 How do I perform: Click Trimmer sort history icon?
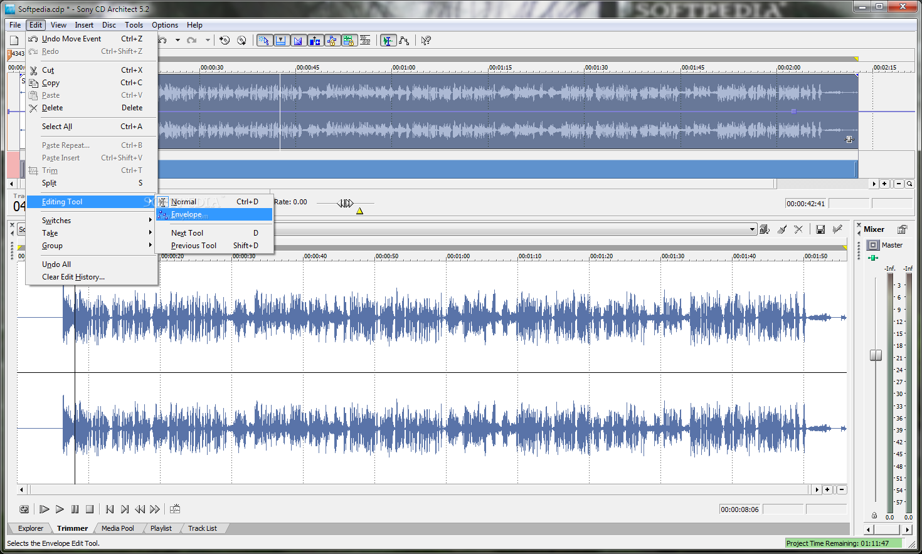point(765,229)
